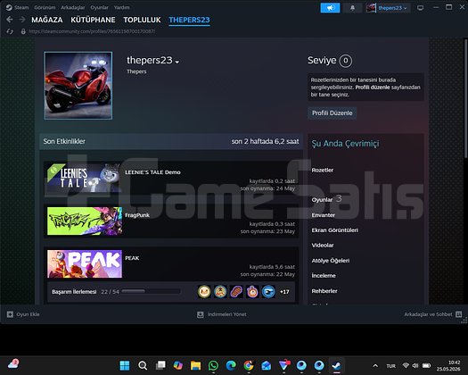
Task: Open the Görünüm menu
Action: tap(45, 7)
